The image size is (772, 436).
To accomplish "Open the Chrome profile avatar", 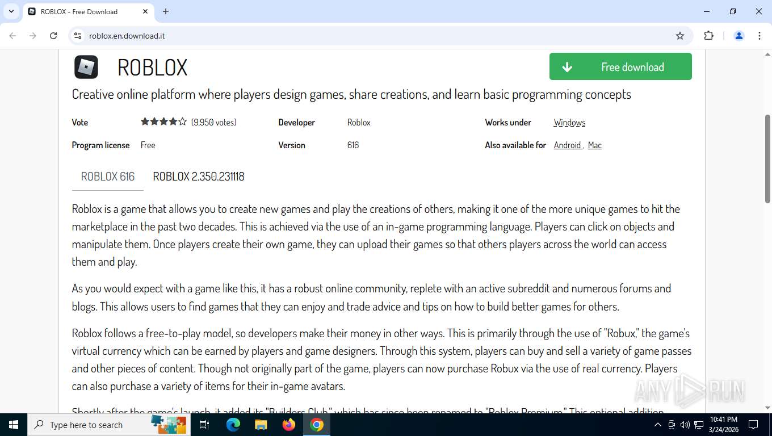I will [x=739, y=36].
